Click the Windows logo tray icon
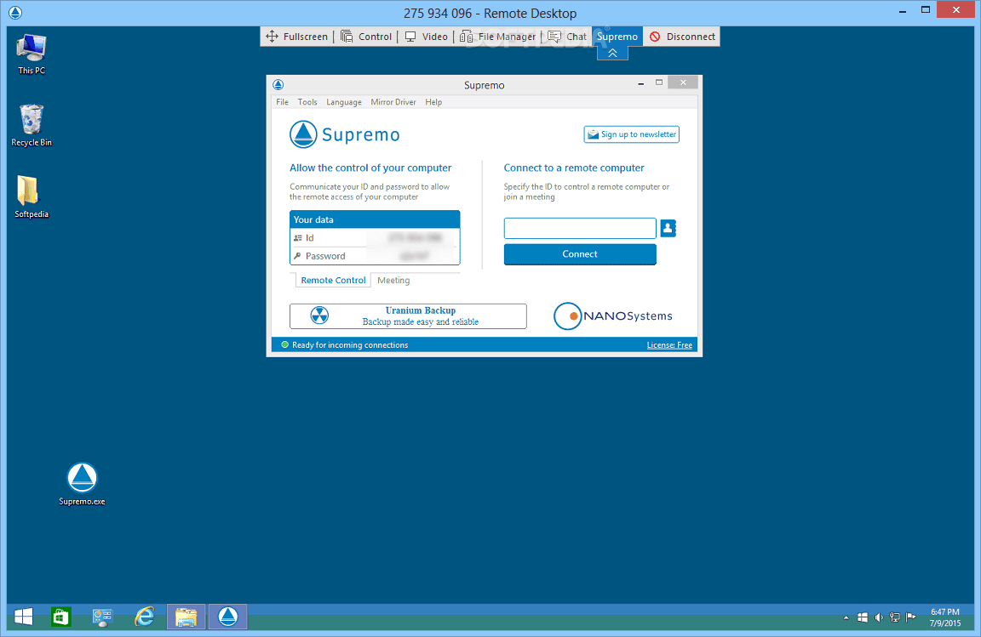981x637 pixels. click(x=862, y=617)
